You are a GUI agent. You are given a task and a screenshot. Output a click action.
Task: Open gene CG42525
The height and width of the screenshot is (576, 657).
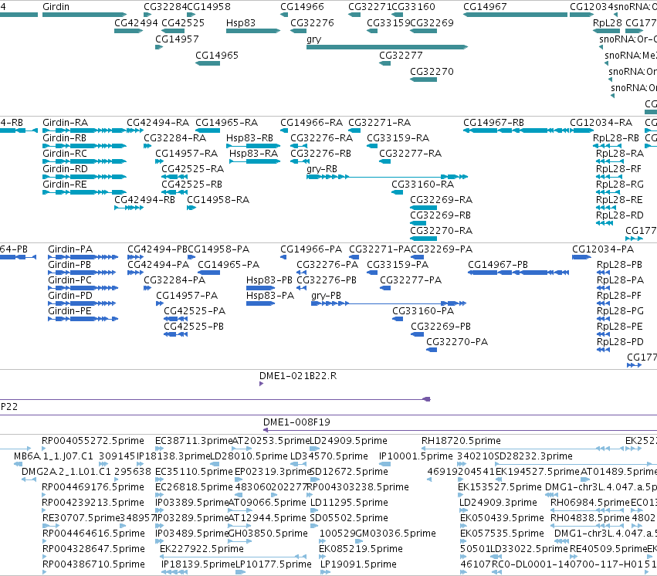pyautogui.click(x=173, y=31)
